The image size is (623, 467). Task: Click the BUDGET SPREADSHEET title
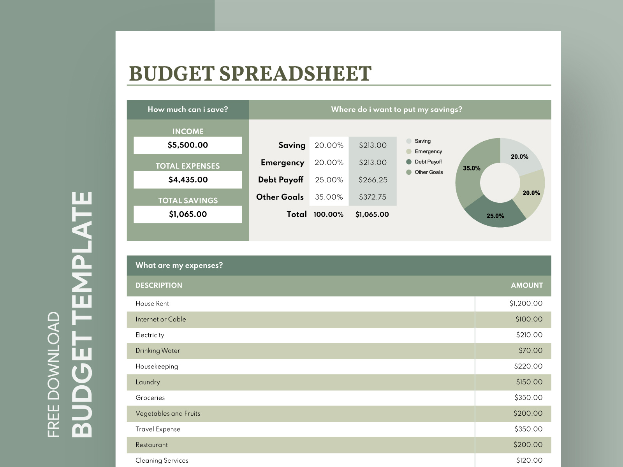tap(250, 74)
